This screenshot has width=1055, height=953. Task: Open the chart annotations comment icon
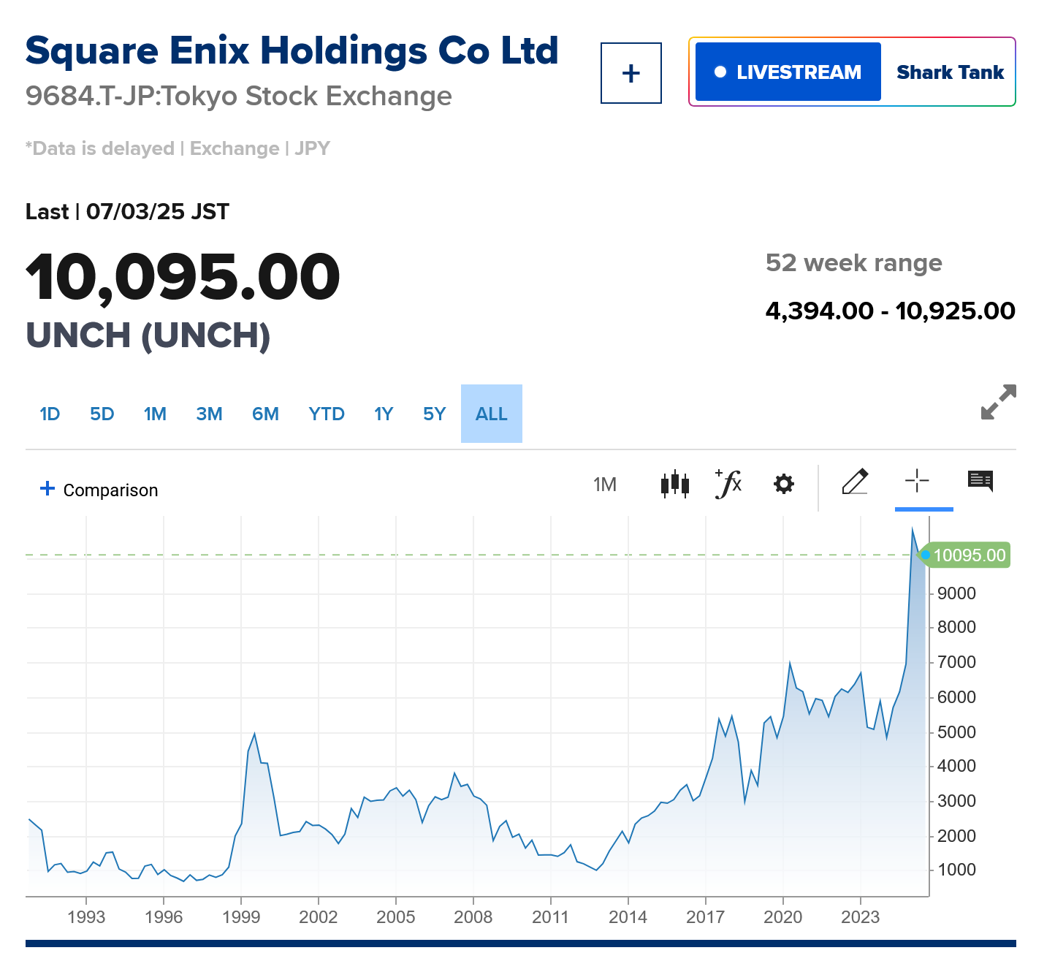pos(980,481)
